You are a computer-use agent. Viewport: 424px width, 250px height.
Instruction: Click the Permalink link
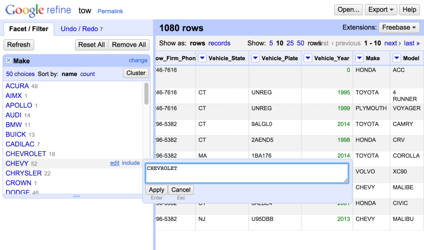coord(110,11)
